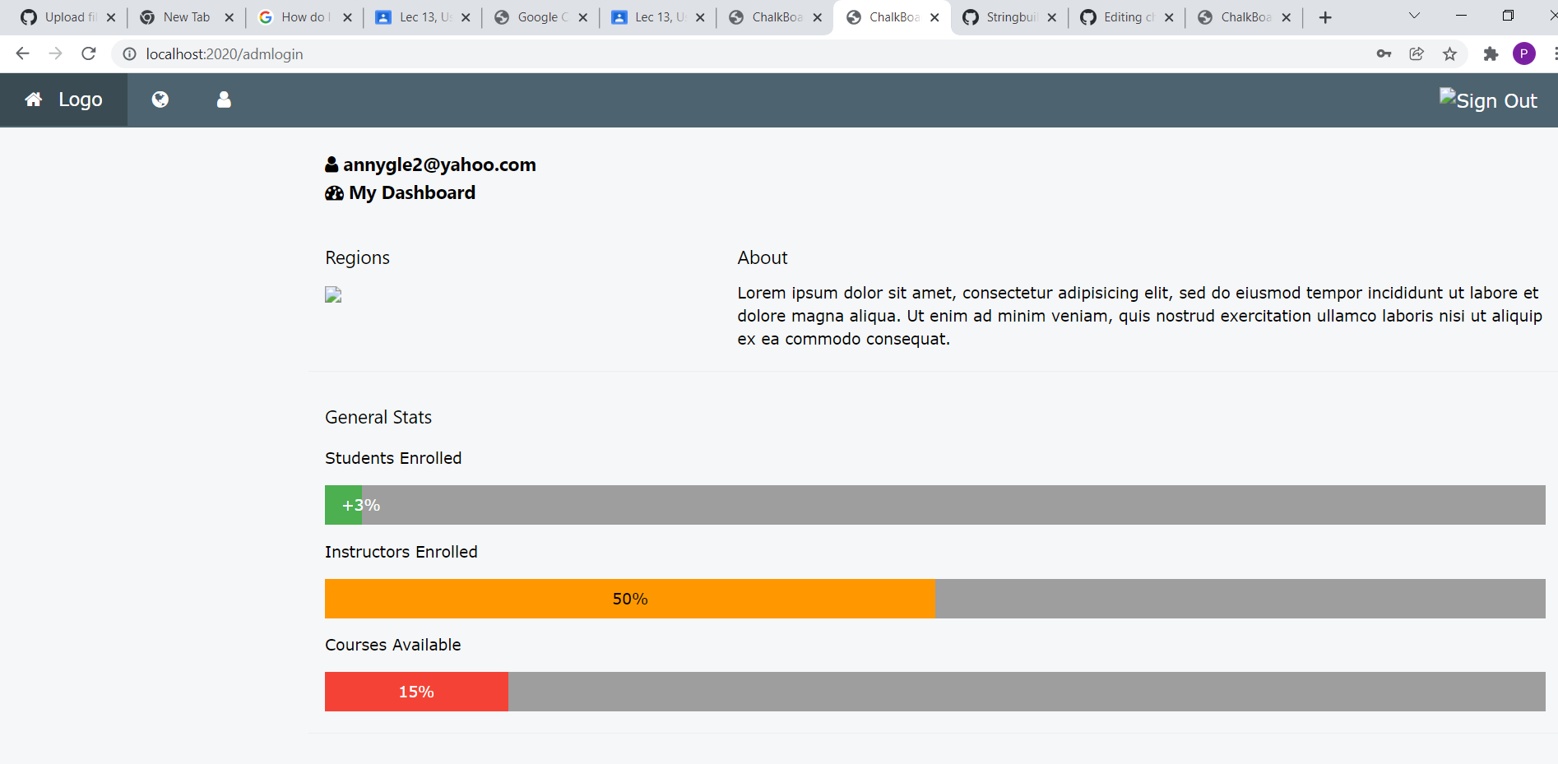
Task: View site information icon in address bar
Action: (x=129, y=53)
